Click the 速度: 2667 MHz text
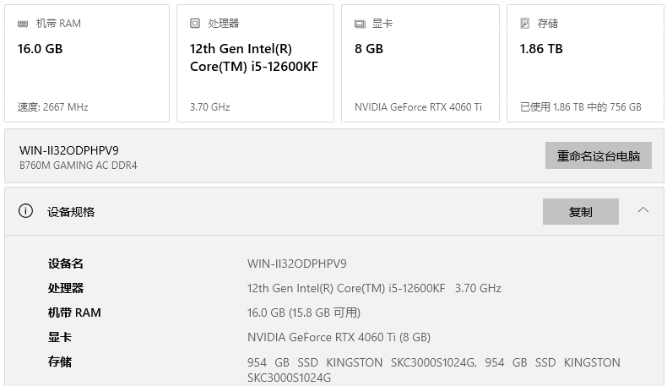The width and height of the screenshot is (667, 386). tap(52, 107)
